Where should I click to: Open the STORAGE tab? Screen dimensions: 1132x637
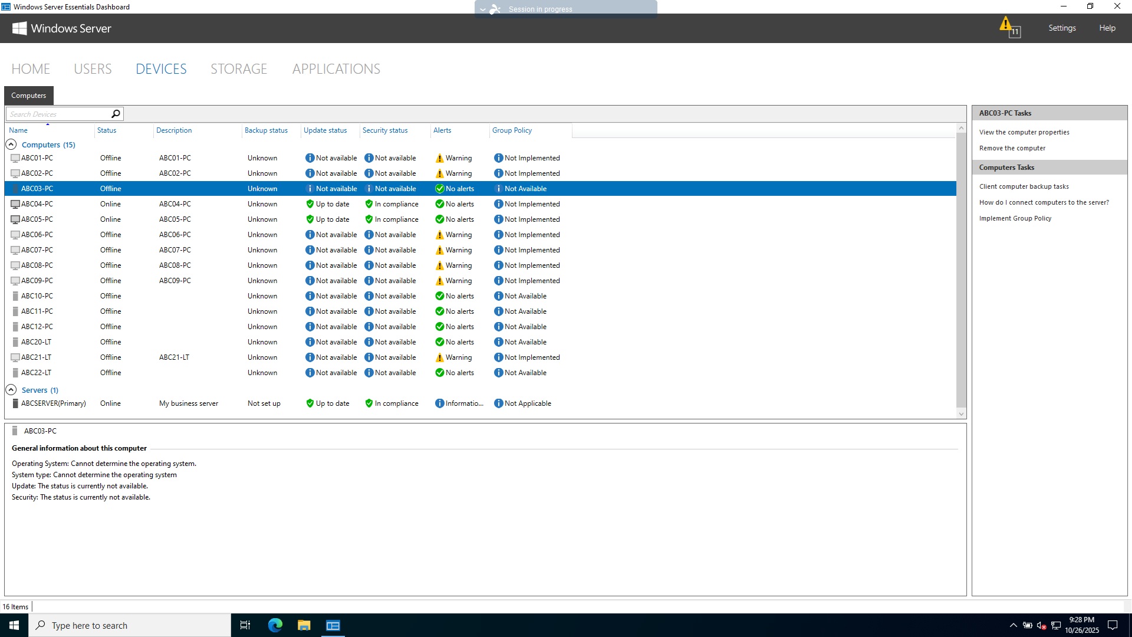tap(239, 69)
